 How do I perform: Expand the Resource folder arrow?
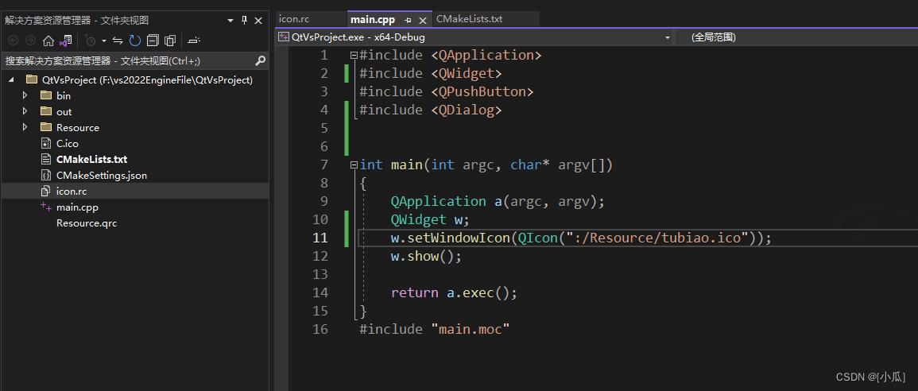click(x=25, y=127)
